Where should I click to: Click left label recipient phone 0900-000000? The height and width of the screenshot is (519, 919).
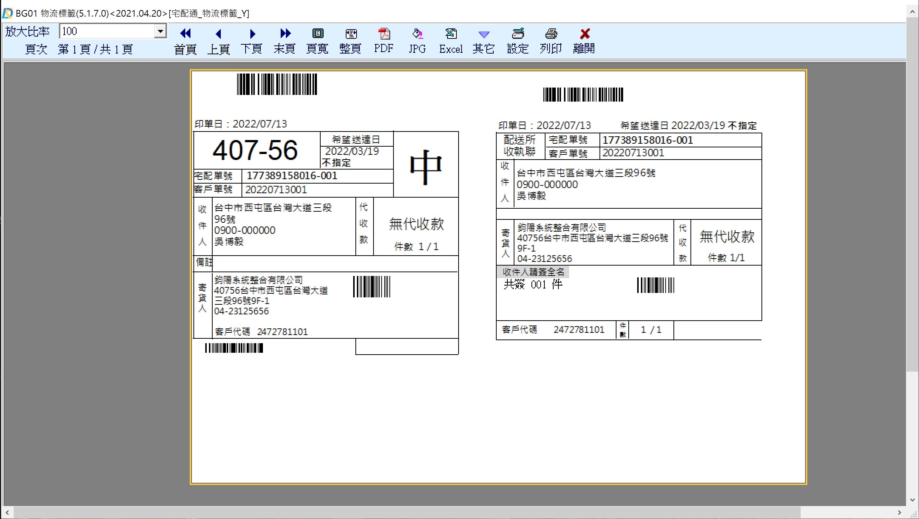tap(244, 230)
